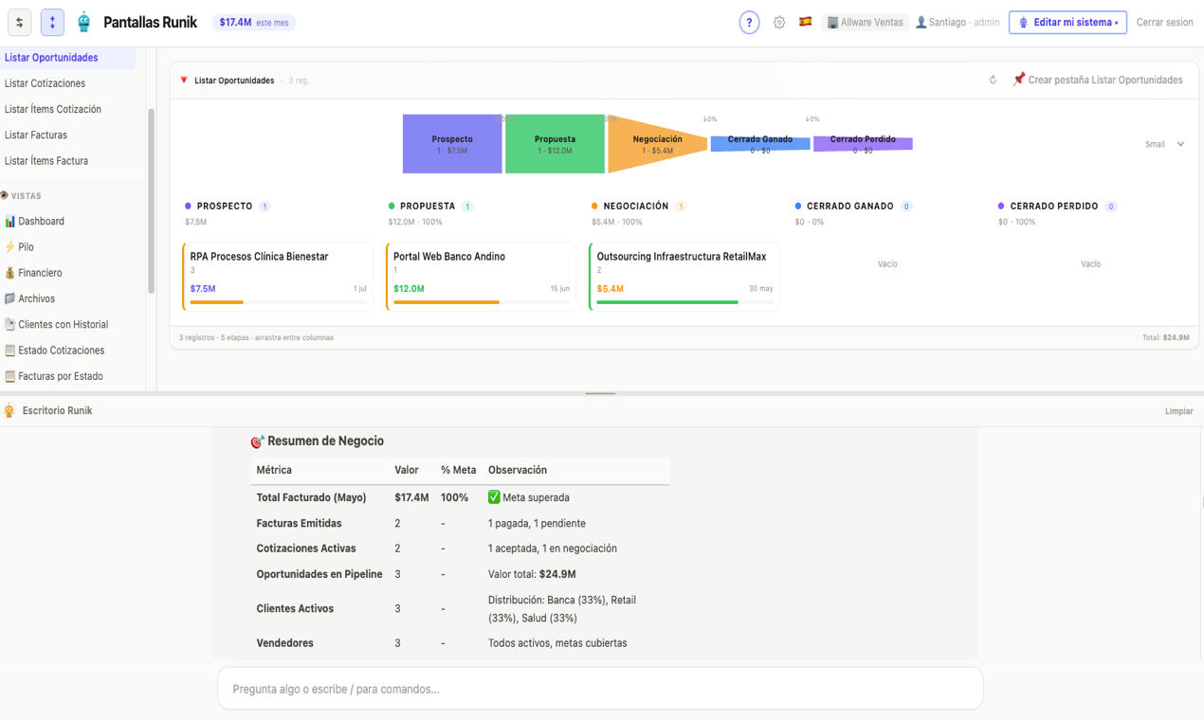Open the settings gear icon
Image resolution: width=1204 pixels, height=720 pixels.
(x=779, y=23)
